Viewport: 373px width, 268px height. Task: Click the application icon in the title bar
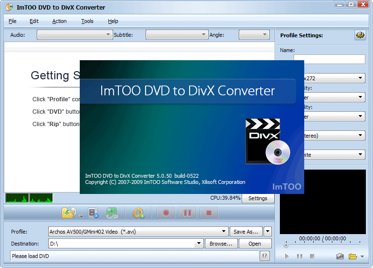[9, 7]
